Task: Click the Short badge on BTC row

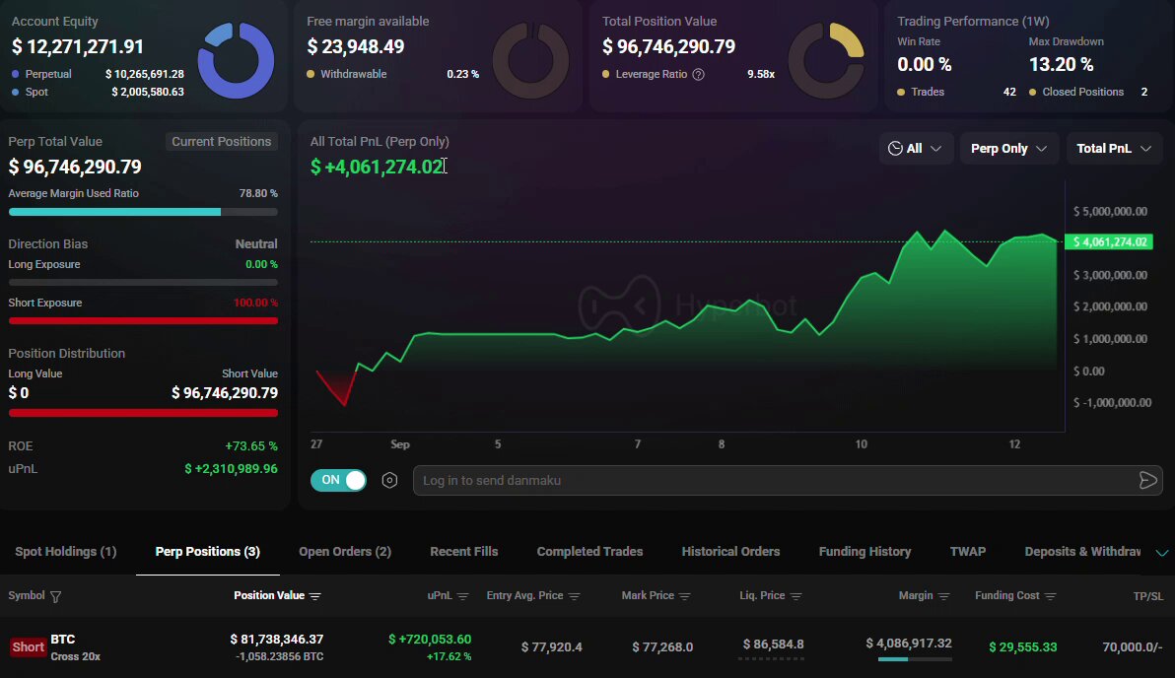Action: pos(29,647)
